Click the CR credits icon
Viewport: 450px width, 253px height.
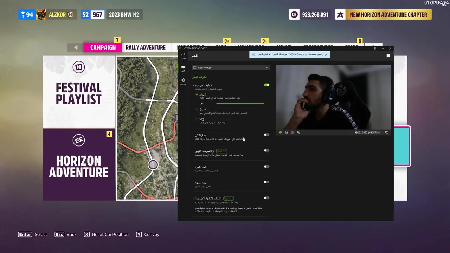294,15
